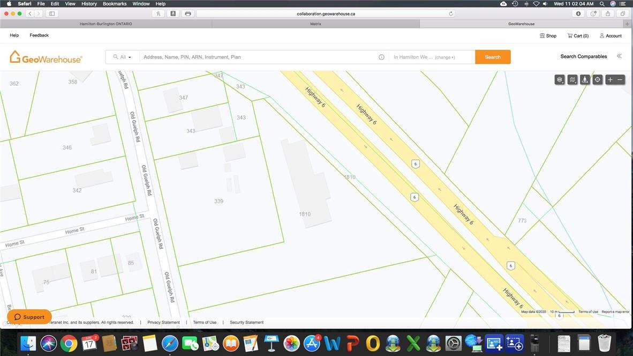Click the Safari print toolbar icon
The height and width of the screenshot is (356, 633).
click(x=188, y=14)
